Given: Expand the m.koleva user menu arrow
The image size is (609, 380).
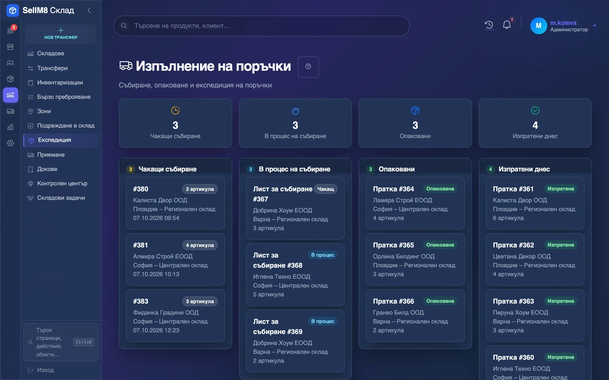Looking at the screenshot, I should pos(595,26).
